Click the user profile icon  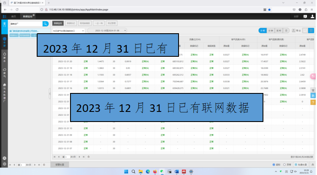[x=312, y=16]
